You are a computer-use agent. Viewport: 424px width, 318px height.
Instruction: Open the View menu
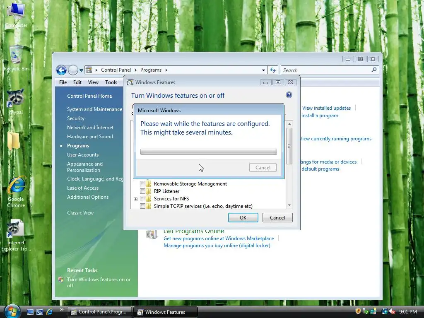click(x=93, y=82)
